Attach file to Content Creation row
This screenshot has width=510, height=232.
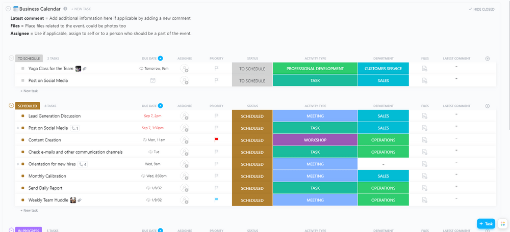click(424, 140)
